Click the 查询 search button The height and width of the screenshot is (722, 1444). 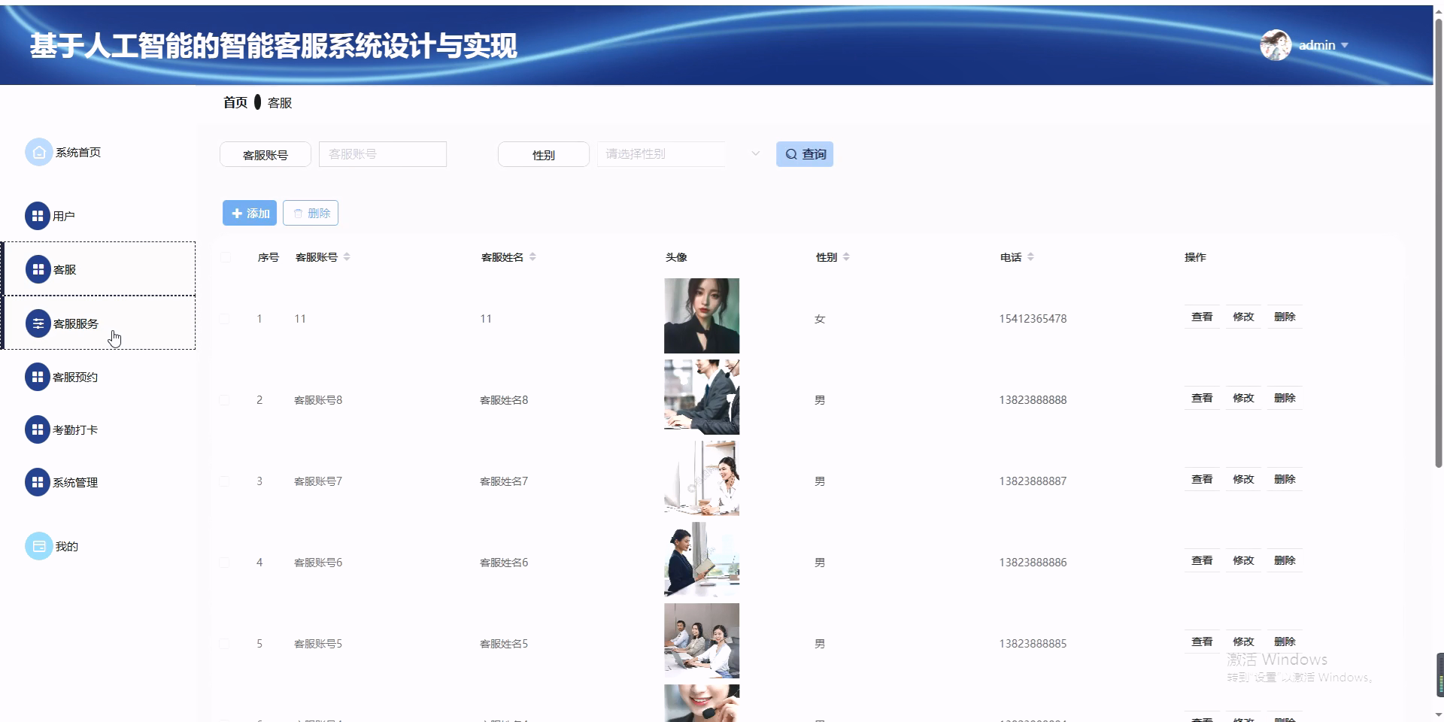click(x=805, y=154)
